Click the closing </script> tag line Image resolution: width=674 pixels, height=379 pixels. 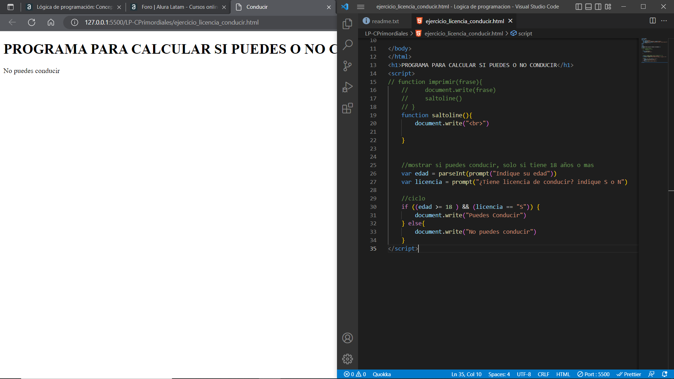click(x=403, y=249)
